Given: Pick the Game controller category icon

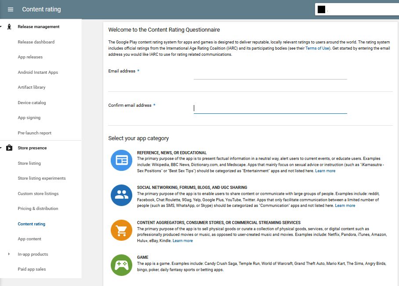Looking at the screenshot, I should pos(121,265).
